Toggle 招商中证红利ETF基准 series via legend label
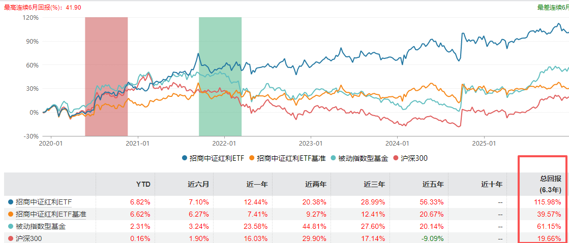 (290, 158)
